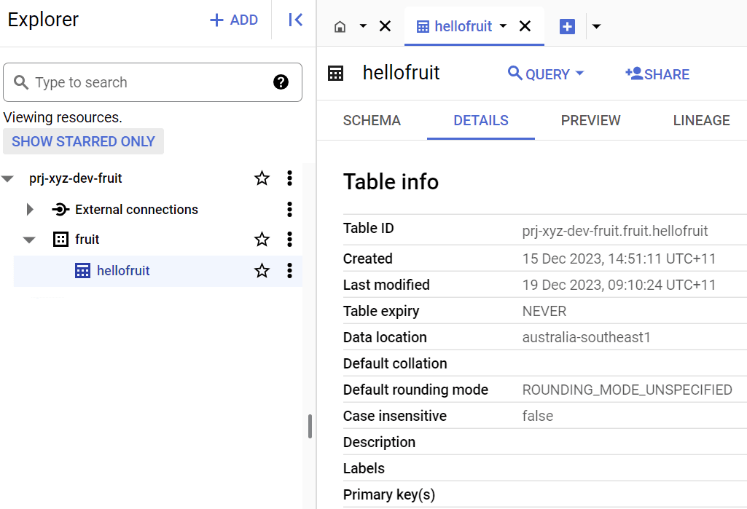This screenshot has width=747, height=509.
Task: Click the fruit dataset name
Action: point(87,240)
